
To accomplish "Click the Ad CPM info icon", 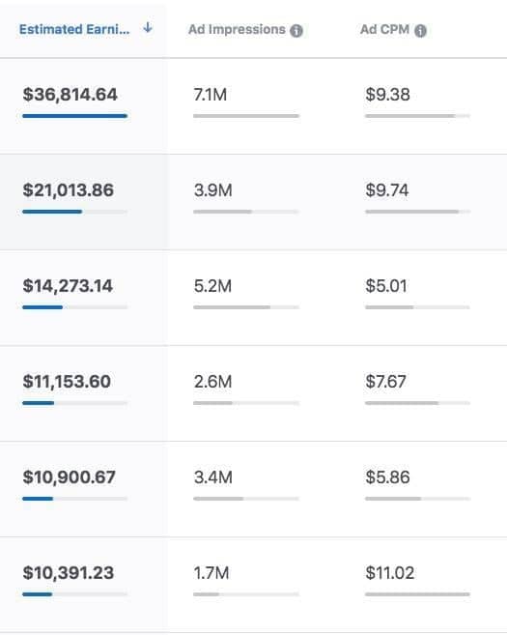I will [420, 30].
